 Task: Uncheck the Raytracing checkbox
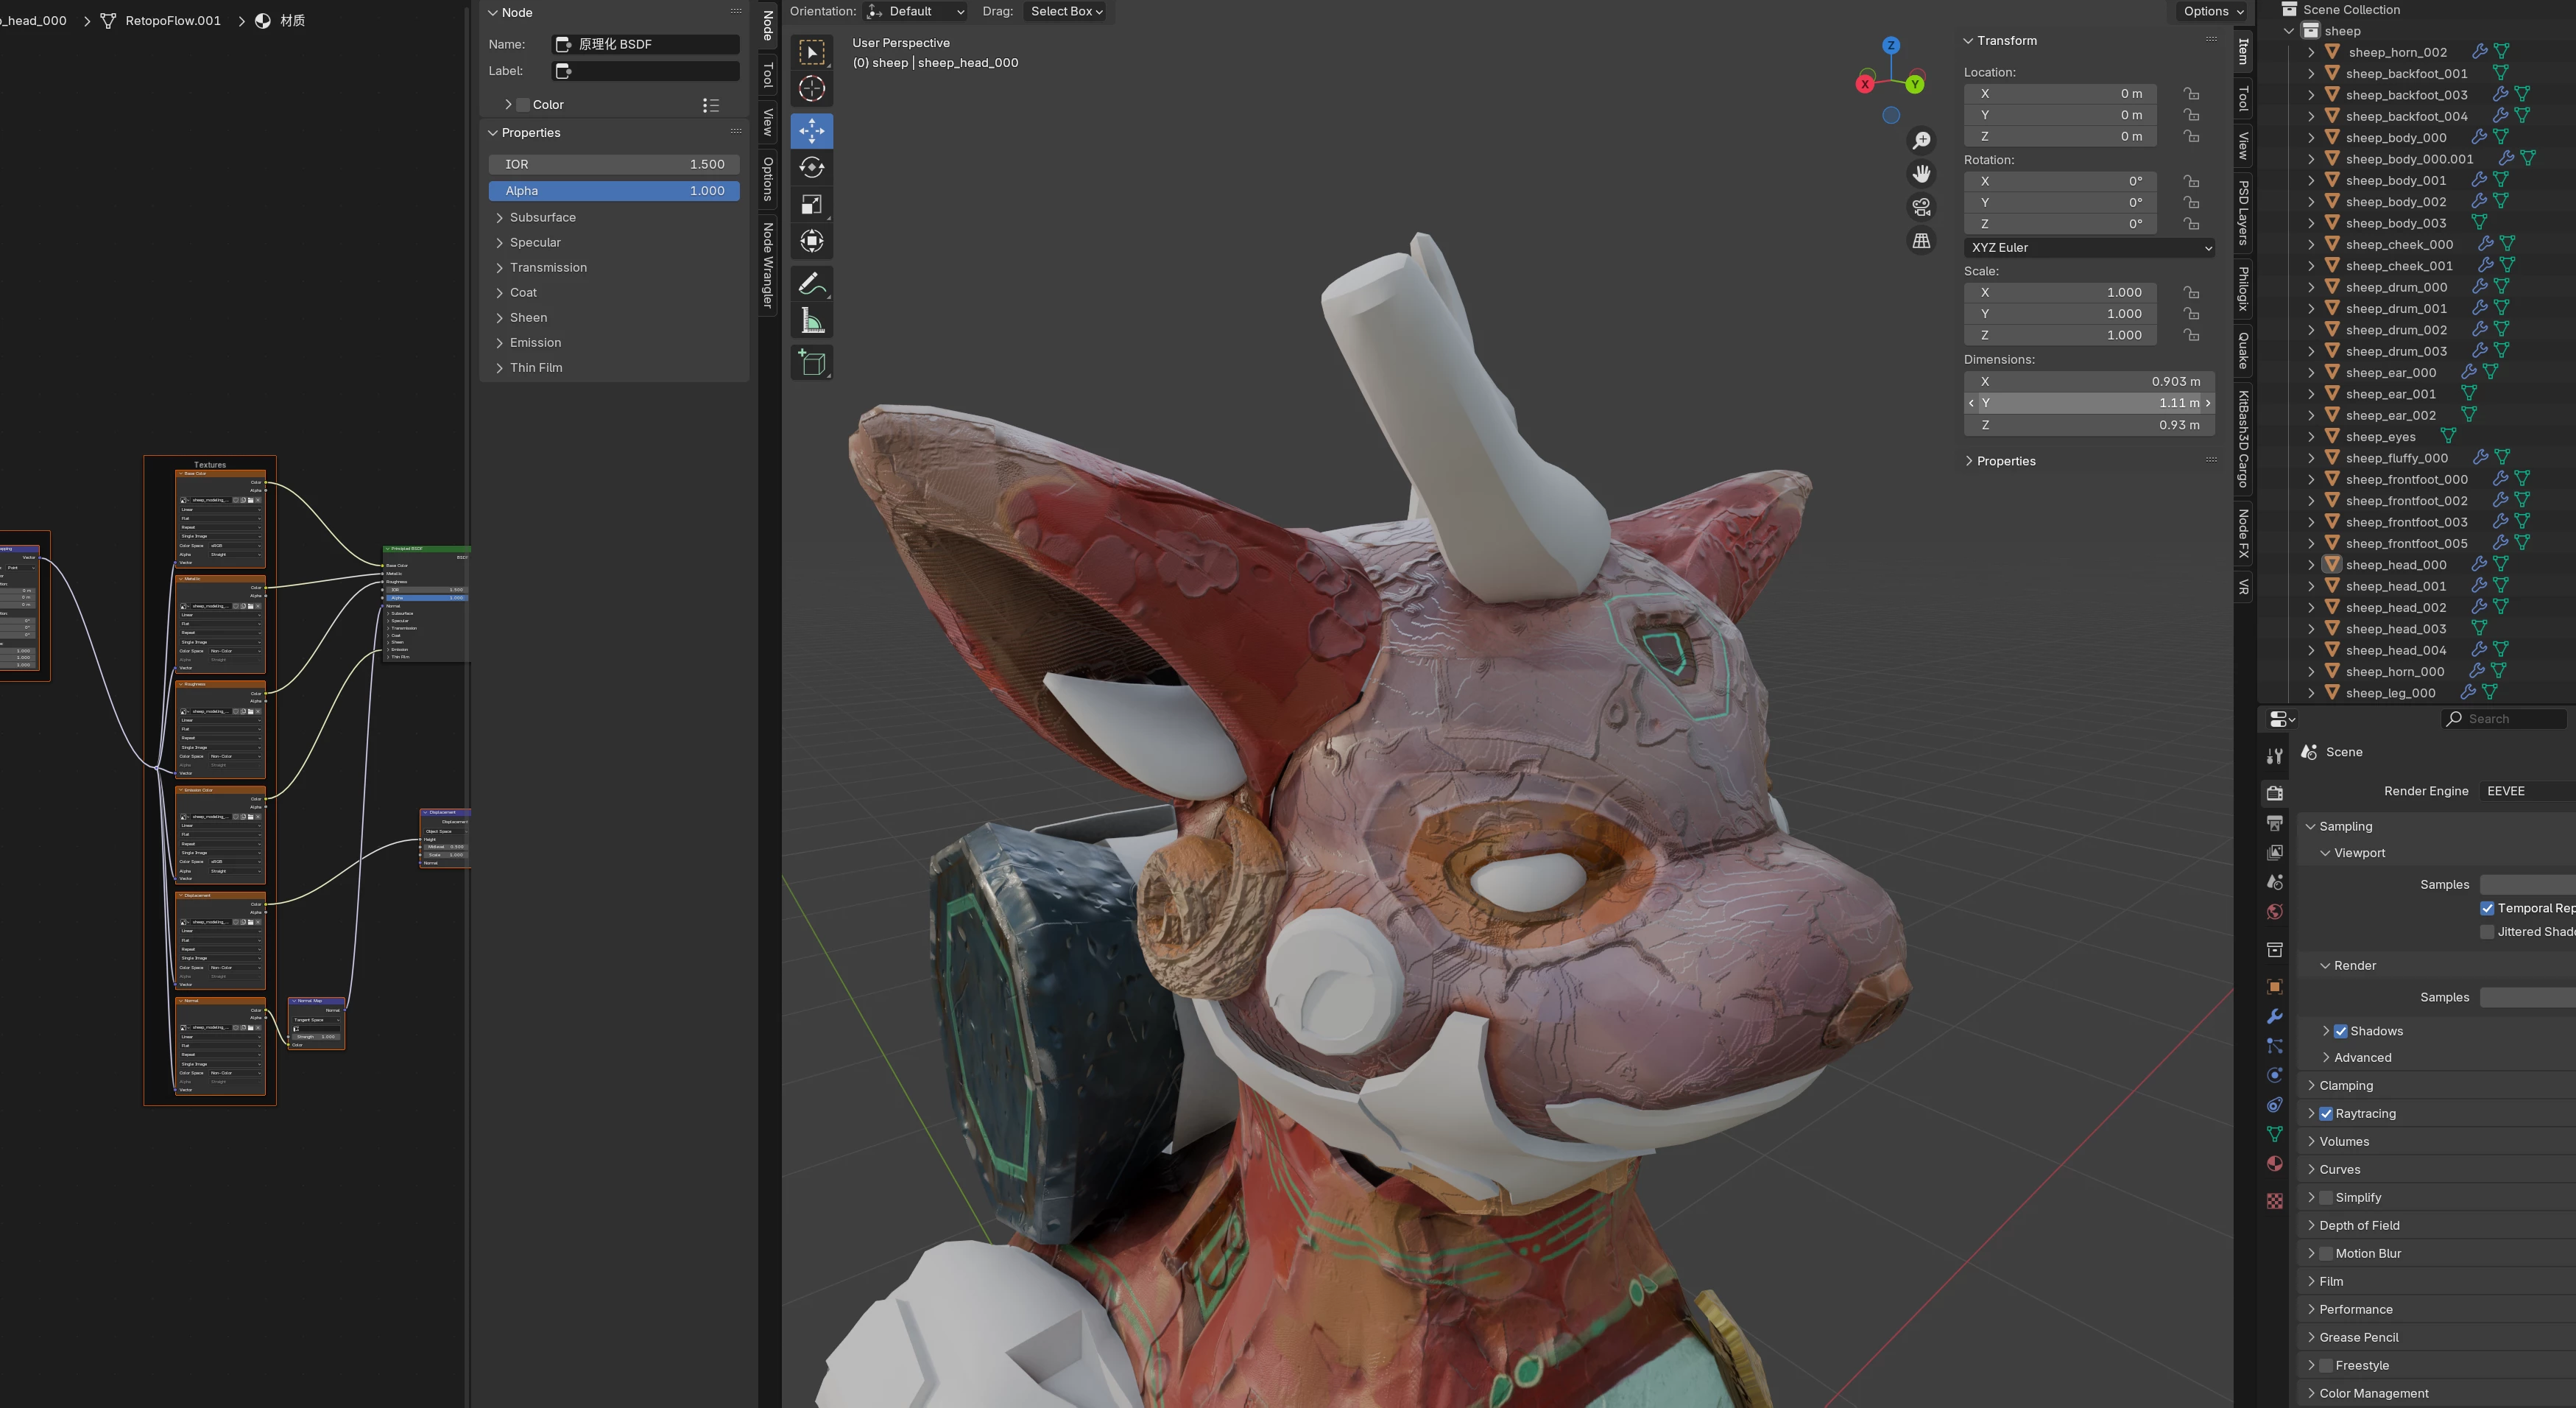[2326, 1113]
